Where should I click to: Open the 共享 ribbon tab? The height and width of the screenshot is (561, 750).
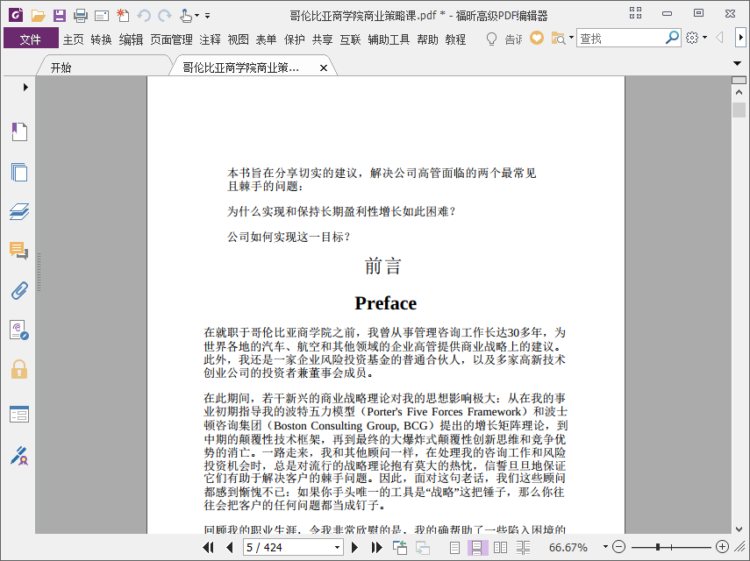[323, 39]
